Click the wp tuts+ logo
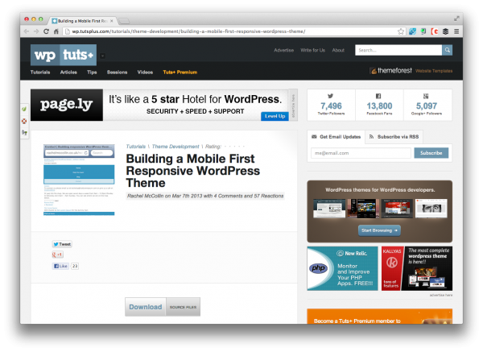Image resolution: width=483 pixels, height=352 pixels. tap(64, 55)
